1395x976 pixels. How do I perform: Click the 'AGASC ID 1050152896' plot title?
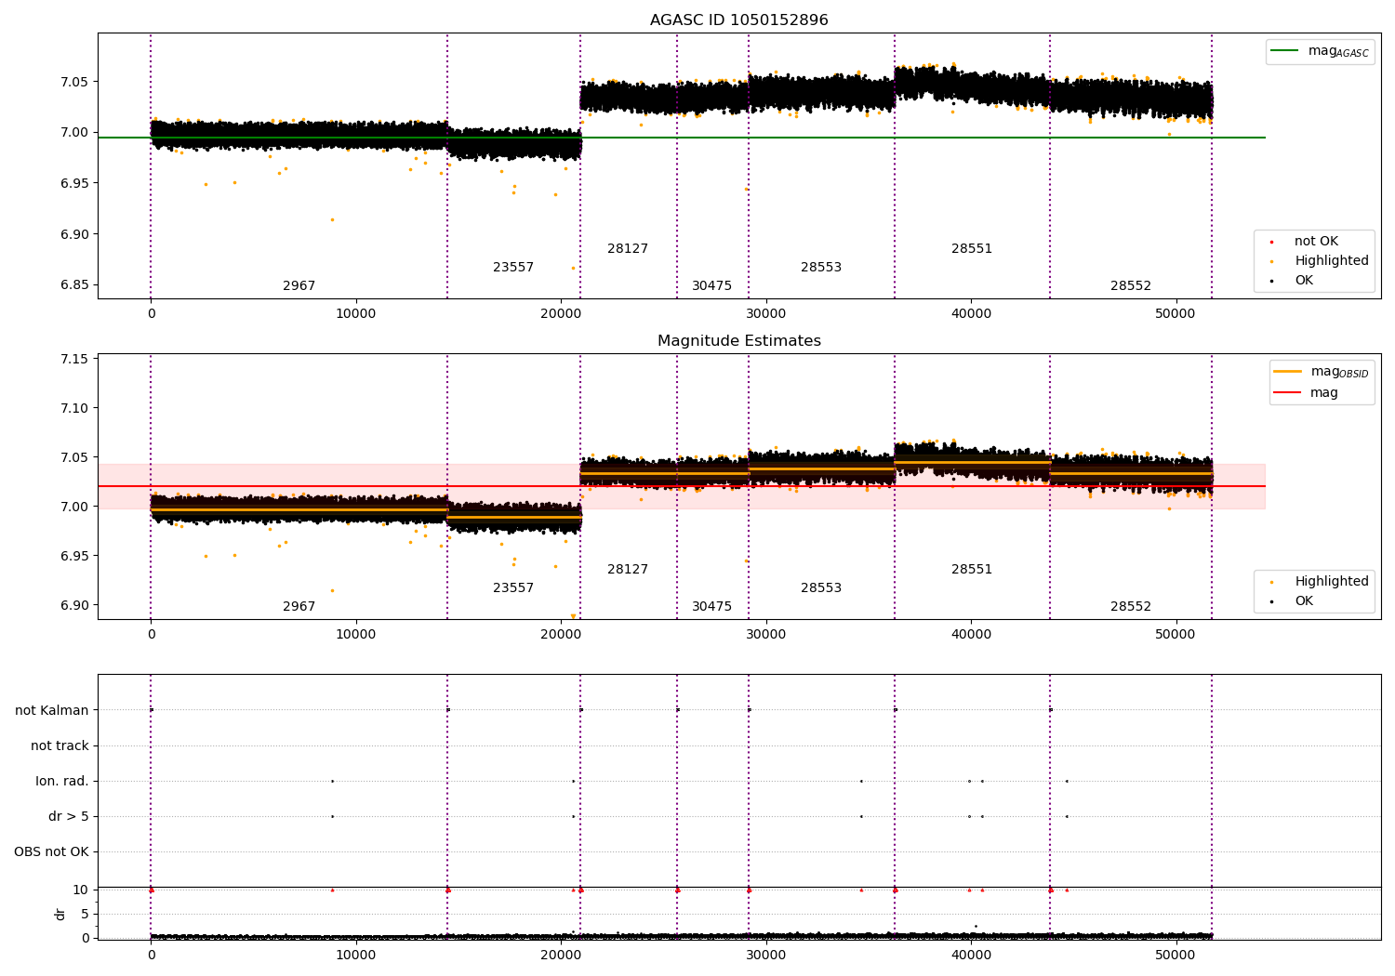click(739, 20)
